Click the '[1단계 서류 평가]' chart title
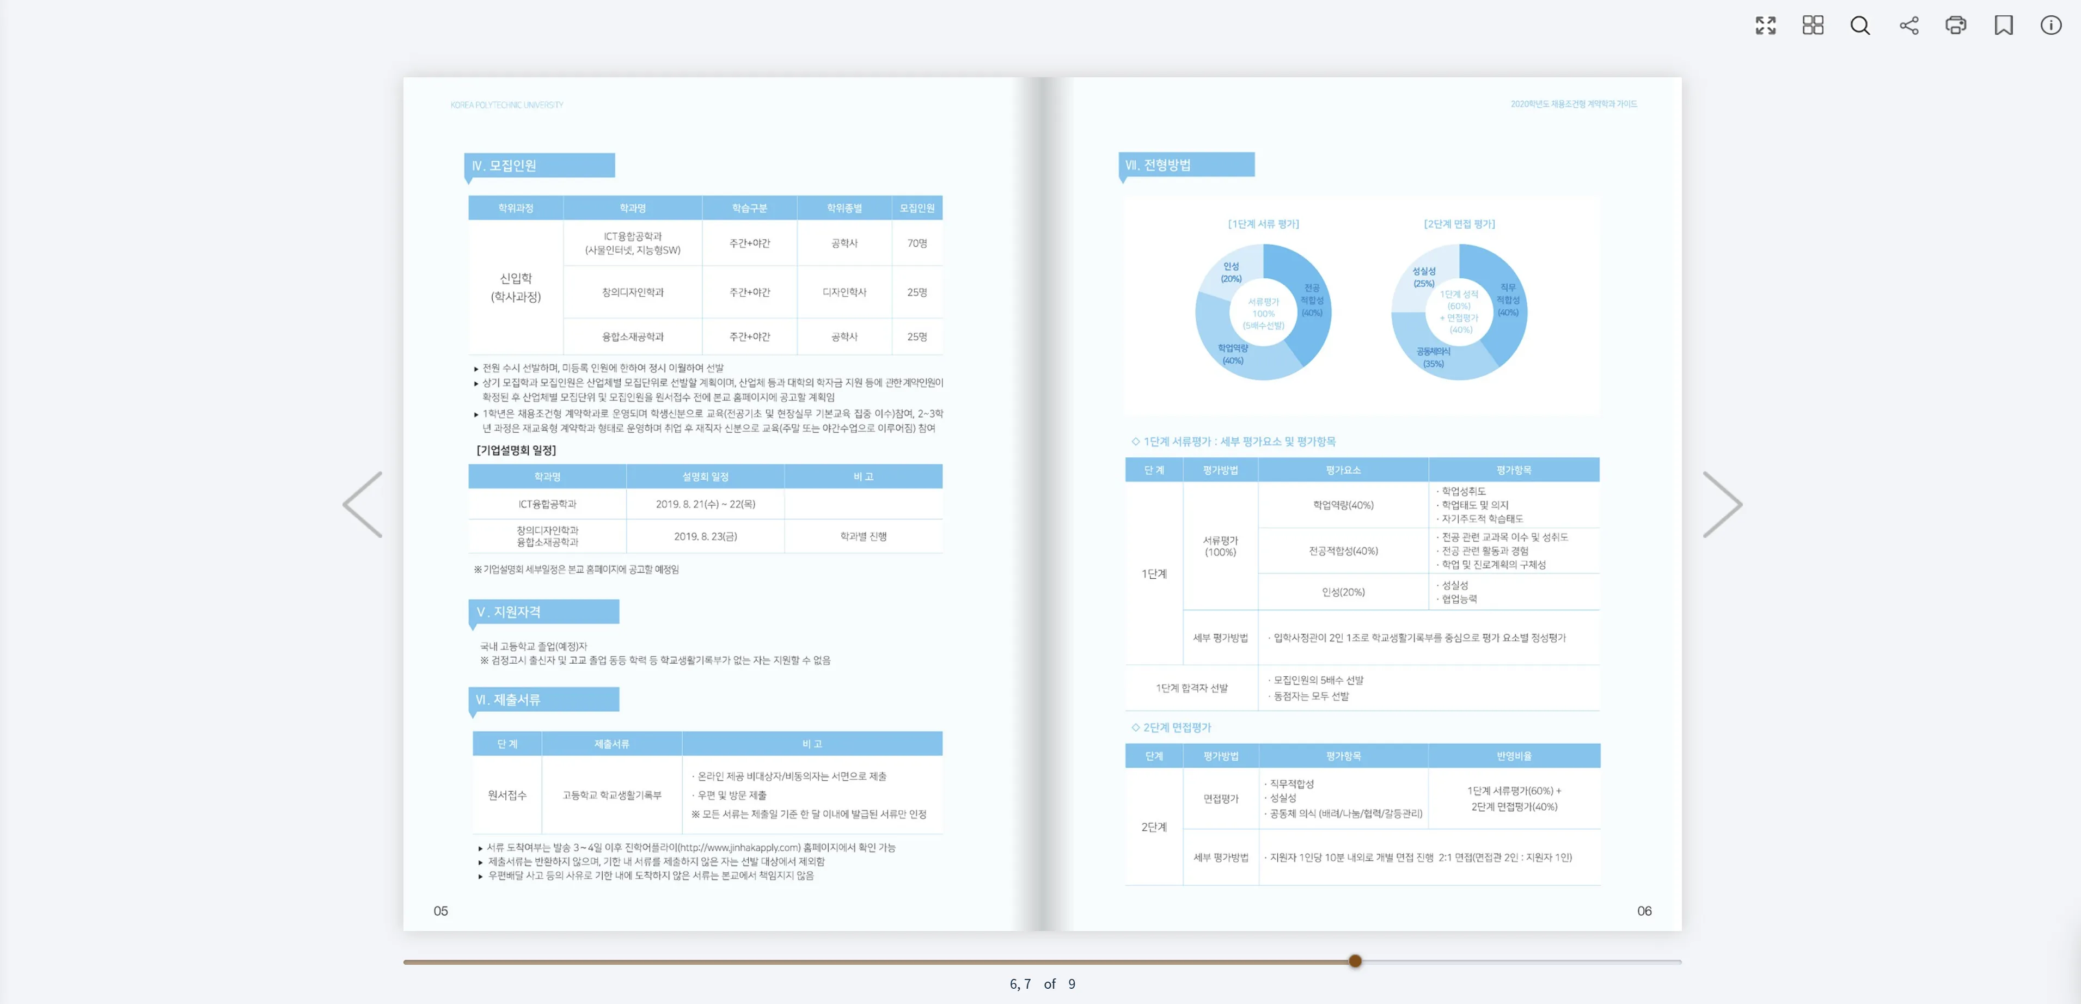Viewport: 2081px width, 1004px height. point(1263,224)
